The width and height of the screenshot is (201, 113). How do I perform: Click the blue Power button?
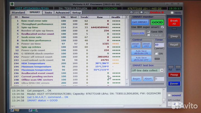point(174,83)
